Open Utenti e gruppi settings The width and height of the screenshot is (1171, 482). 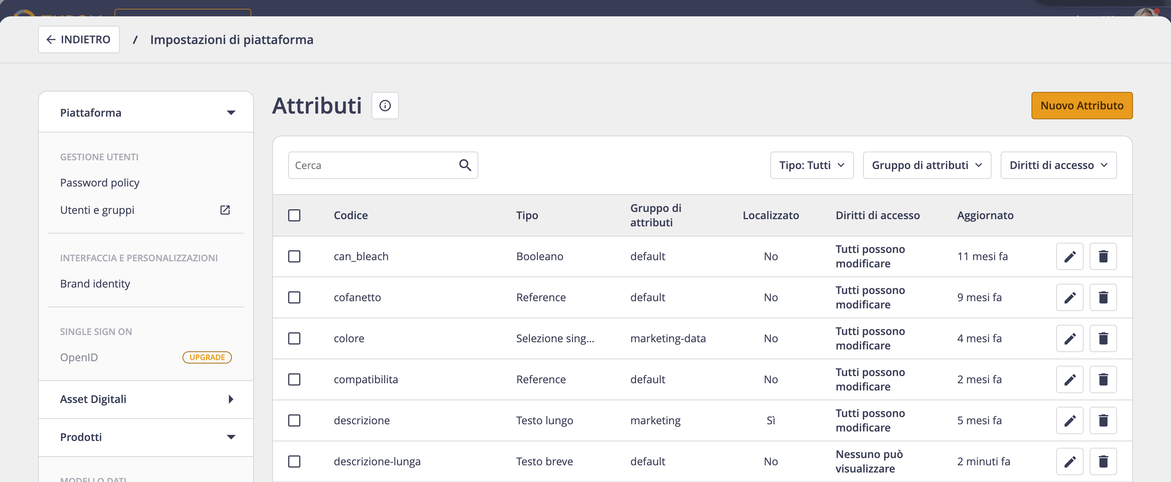[x=97, y=210]
